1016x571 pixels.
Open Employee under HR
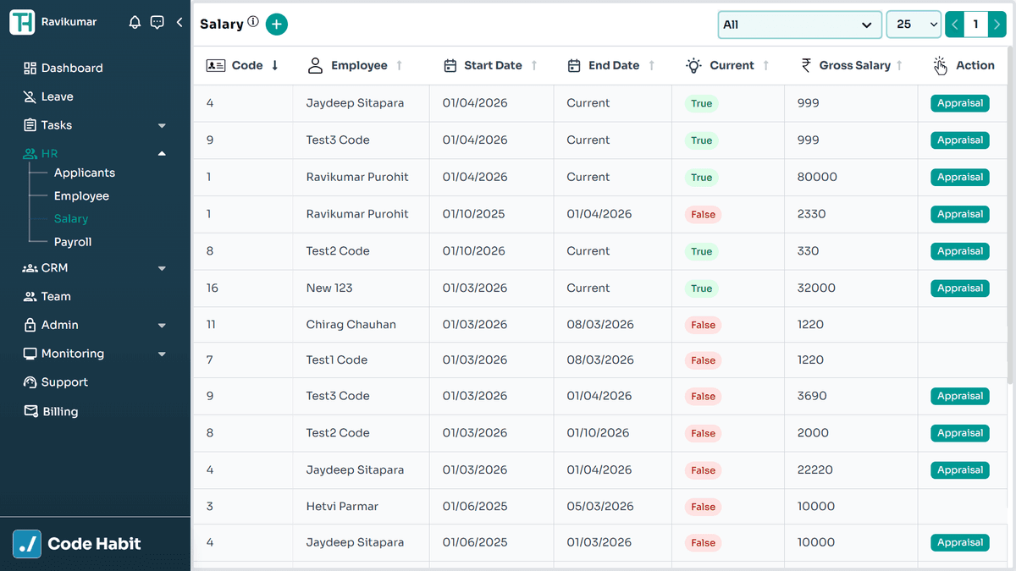click(x=81, y=196)
